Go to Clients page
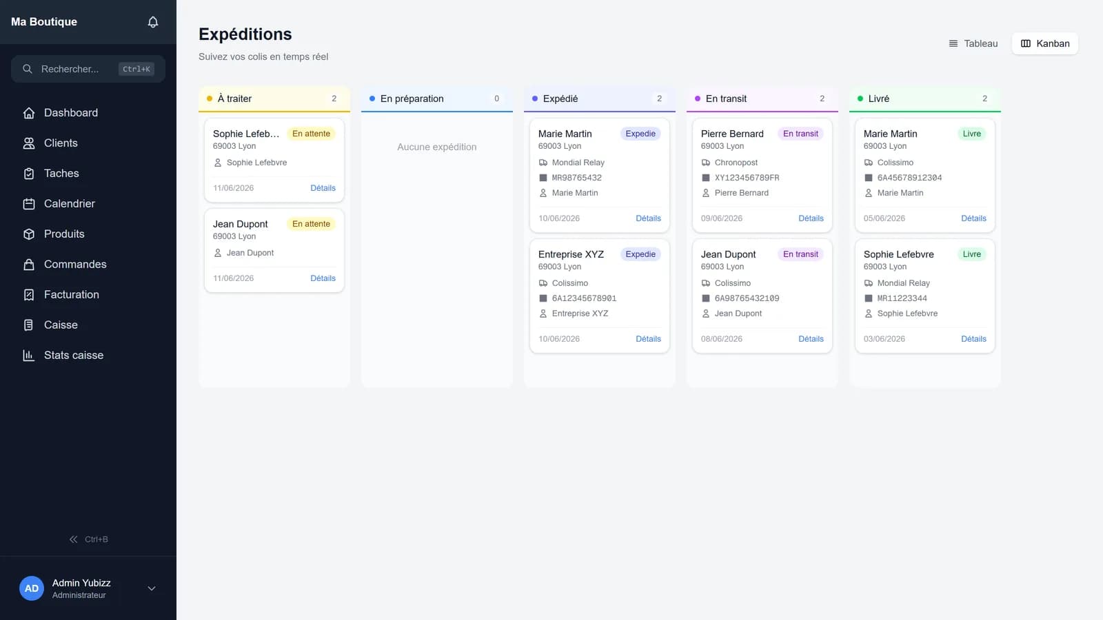The image size is (1103, 620). pyautogui.click(x=88, y=143)
